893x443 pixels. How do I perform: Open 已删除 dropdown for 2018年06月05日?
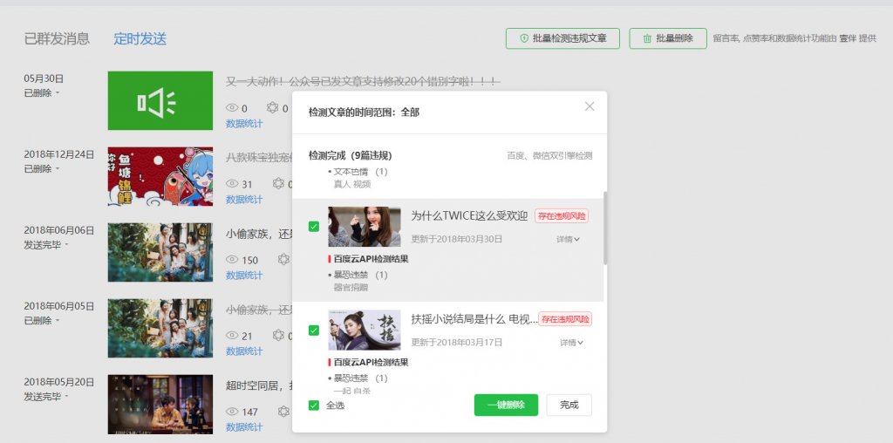coord(42,321)
